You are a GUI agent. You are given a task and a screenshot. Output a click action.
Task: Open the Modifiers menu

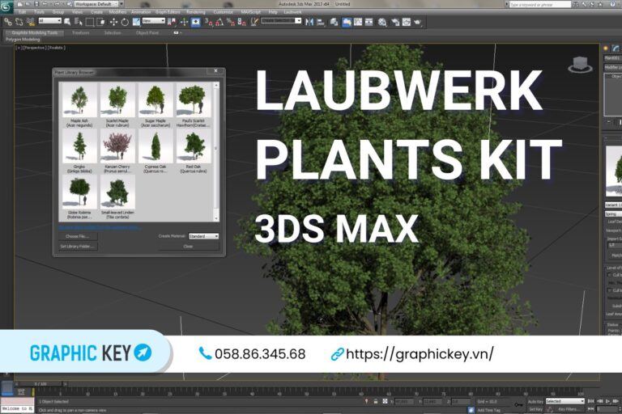coord(117,12)
